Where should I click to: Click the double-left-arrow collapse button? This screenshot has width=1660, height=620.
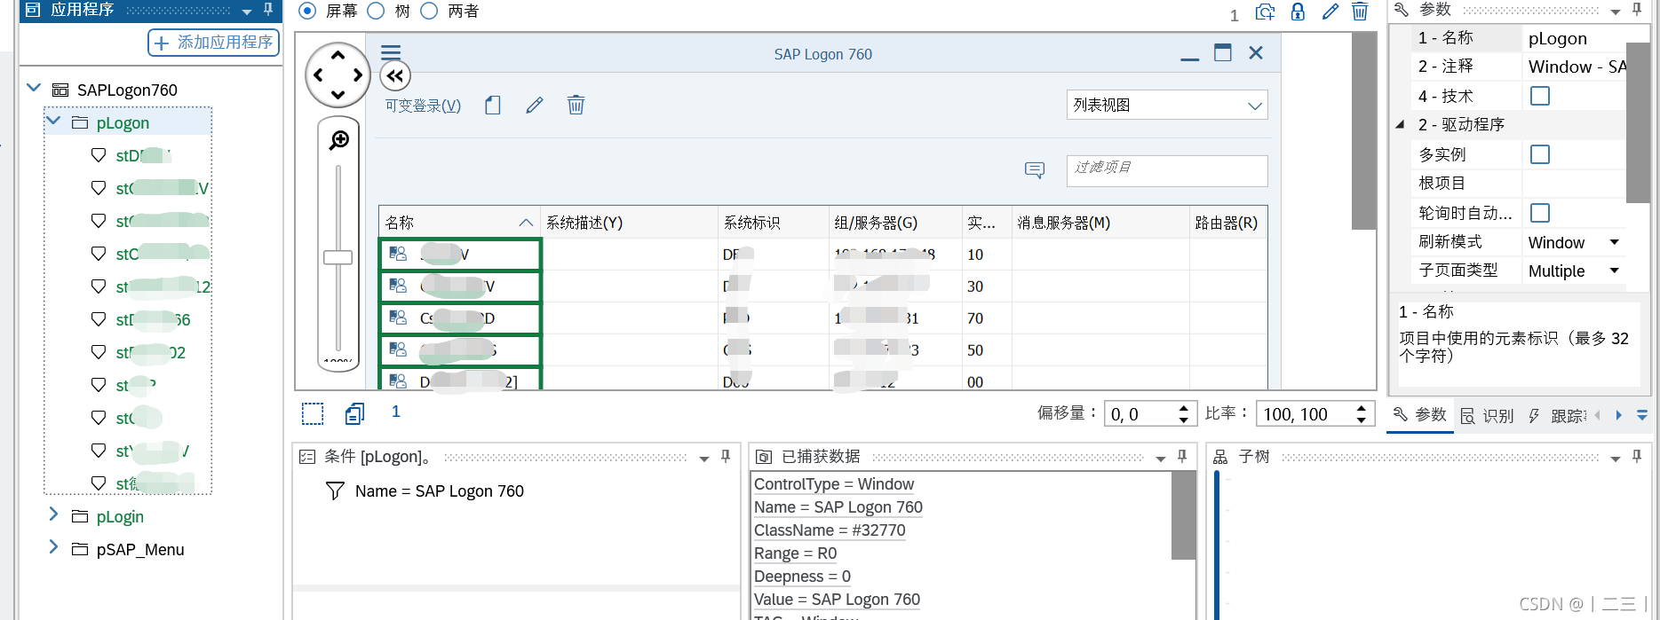(x=395, y=76)
